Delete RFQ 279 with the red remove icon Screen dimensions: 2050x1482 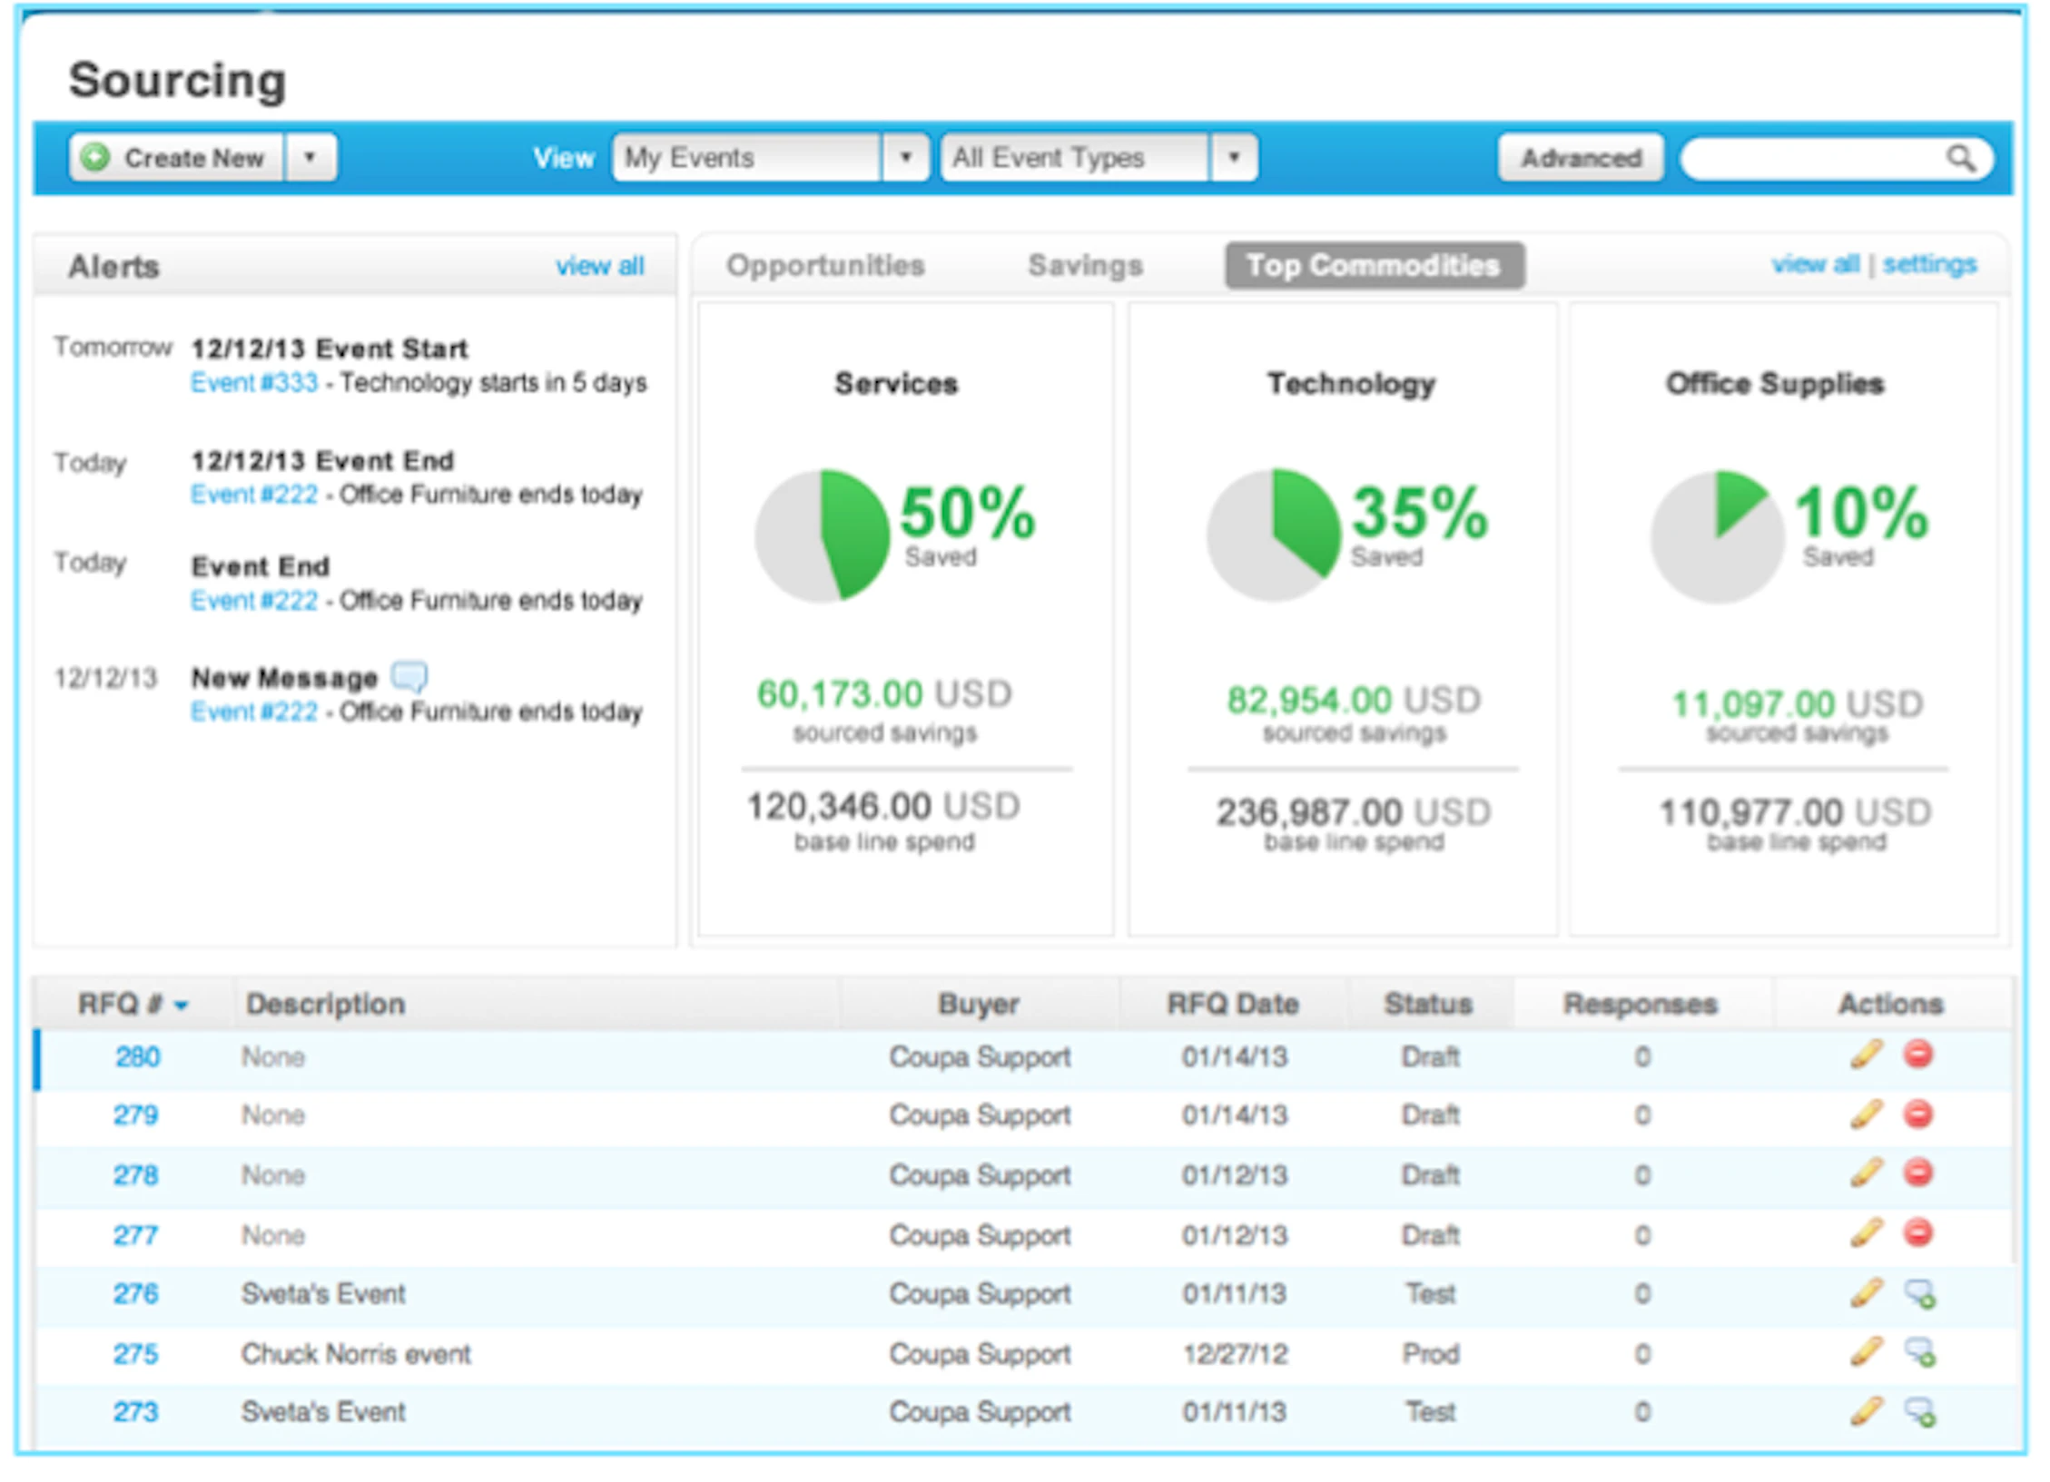(x=1917, y=1115)
